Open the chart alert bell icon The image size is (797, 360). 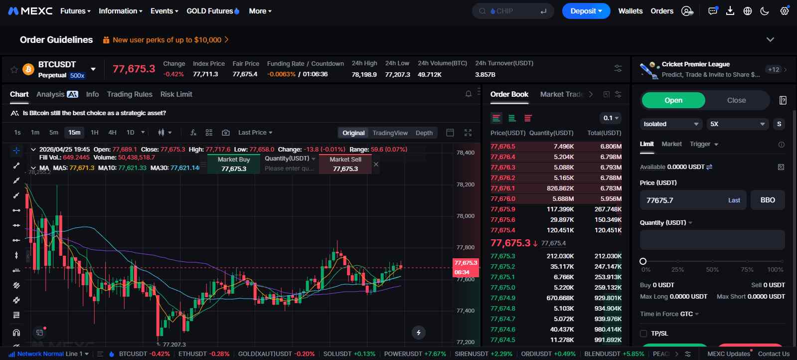click(469, 94)
